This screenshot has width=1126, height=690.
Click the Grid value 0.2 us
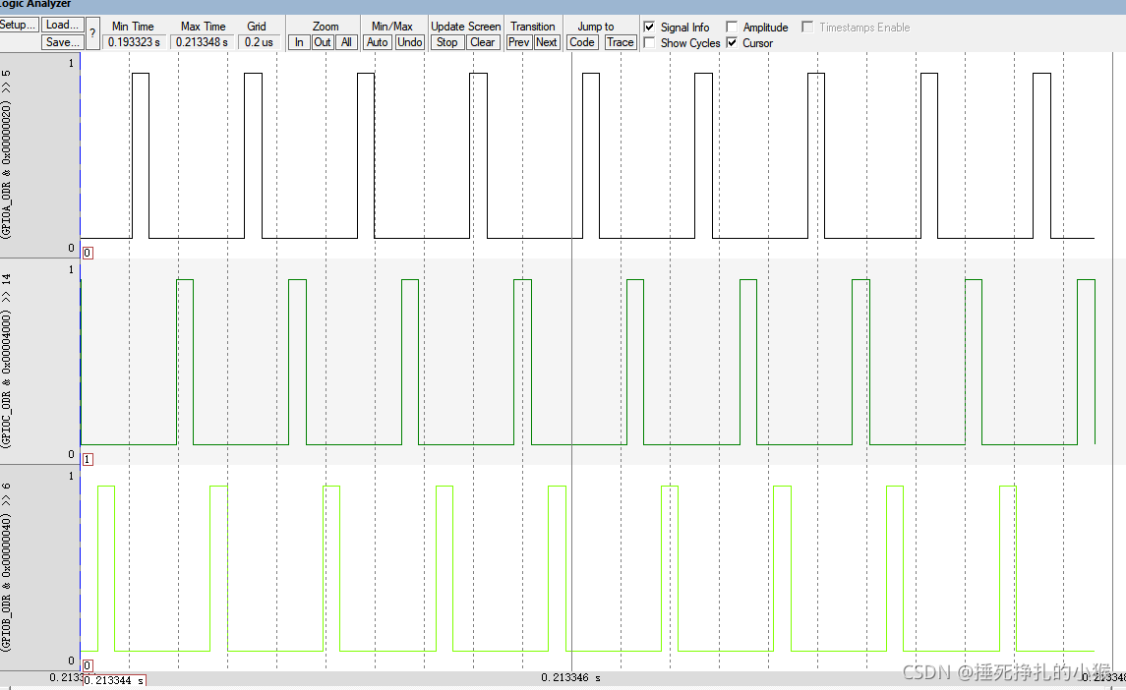(259, 42)
